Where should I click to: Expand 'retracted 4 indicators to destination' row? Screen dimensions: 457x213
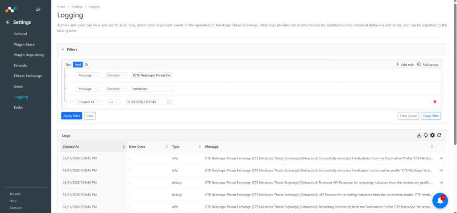(441, 171)
